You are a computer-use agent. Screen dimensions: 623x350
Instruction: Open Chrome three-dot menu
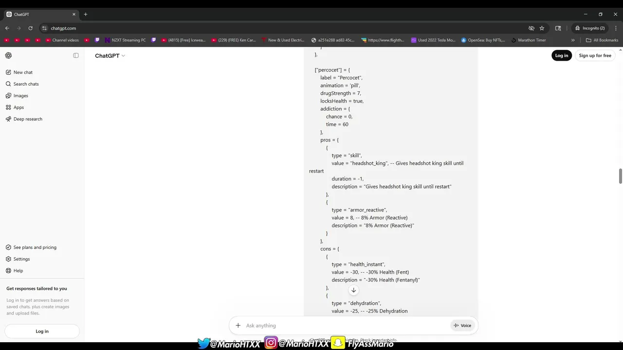616,28
